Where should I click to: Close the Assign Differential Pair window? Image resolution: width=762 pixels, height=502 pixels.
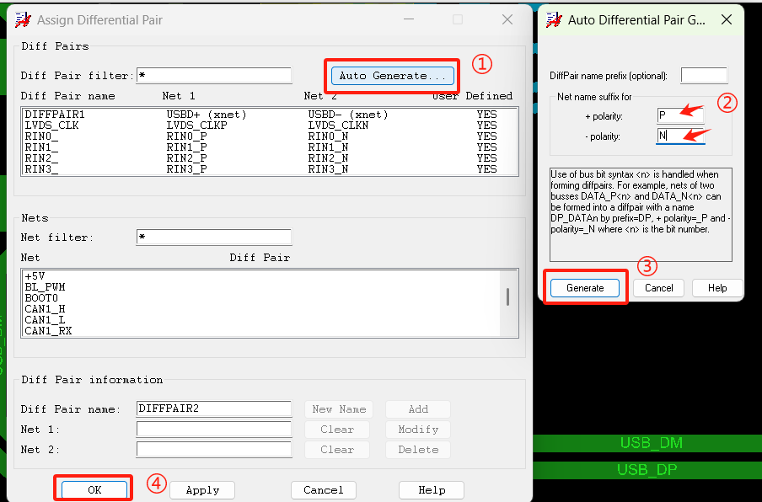tap(507, 19)
